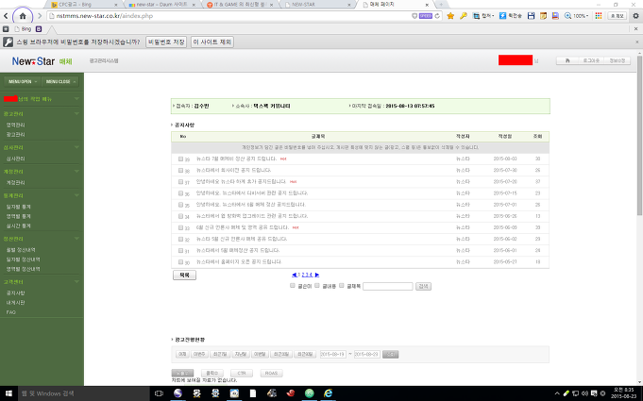This screenshot has height=401, width=643.
Task: Open Task View on the taskbar
Action: [x=159, y=393]
